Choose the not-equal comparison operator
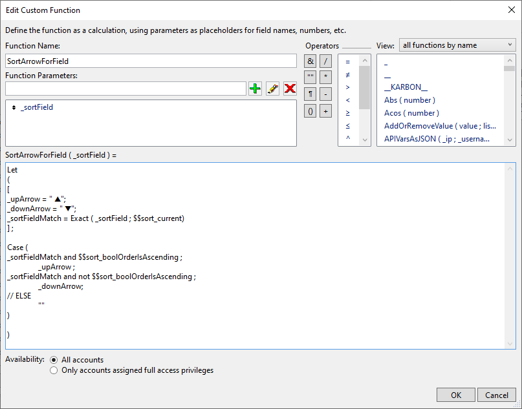This screenshot has height=409, width=522. point(348,75)
